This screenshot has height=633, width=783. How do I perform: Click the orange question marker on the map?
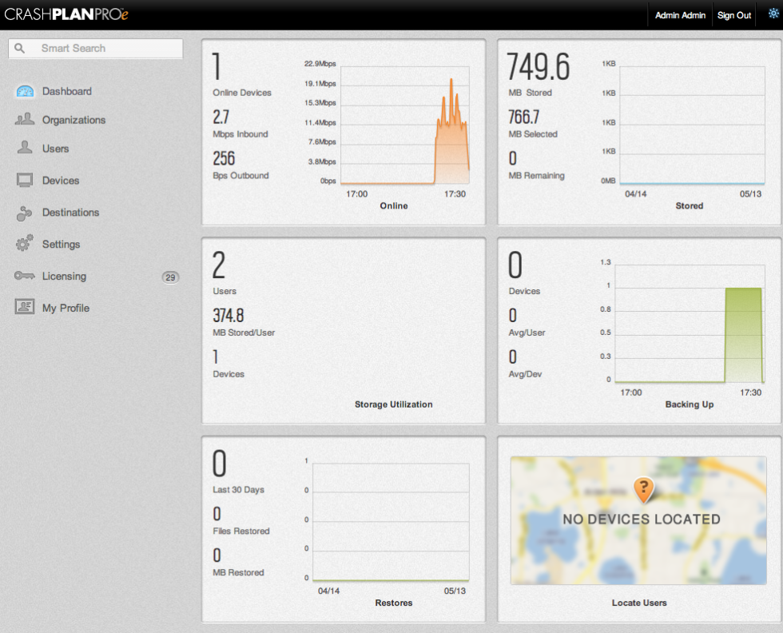(644, 489)
